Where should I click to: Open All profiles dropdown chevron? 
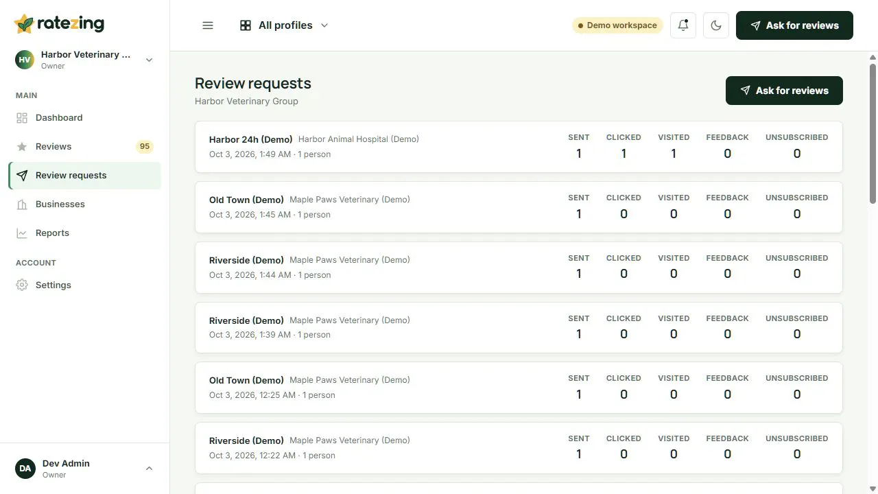pos(324,25)
